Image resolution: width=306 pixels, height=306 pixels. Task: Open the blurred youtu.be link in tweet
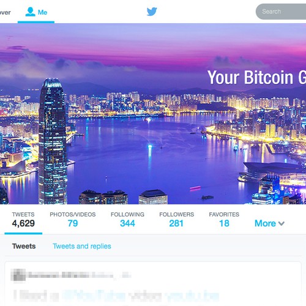click(192, 296)
